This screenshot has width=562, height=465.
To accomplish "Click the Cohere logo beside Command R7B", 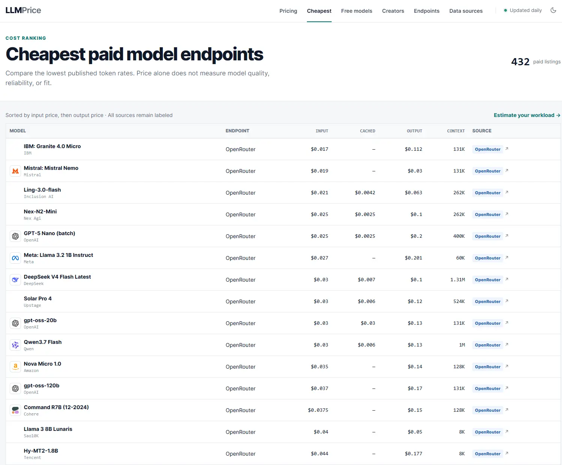I will click(15, 410).
